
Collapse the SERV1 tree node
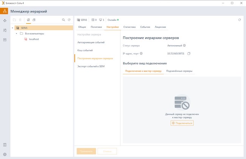[x=12, y=28]
